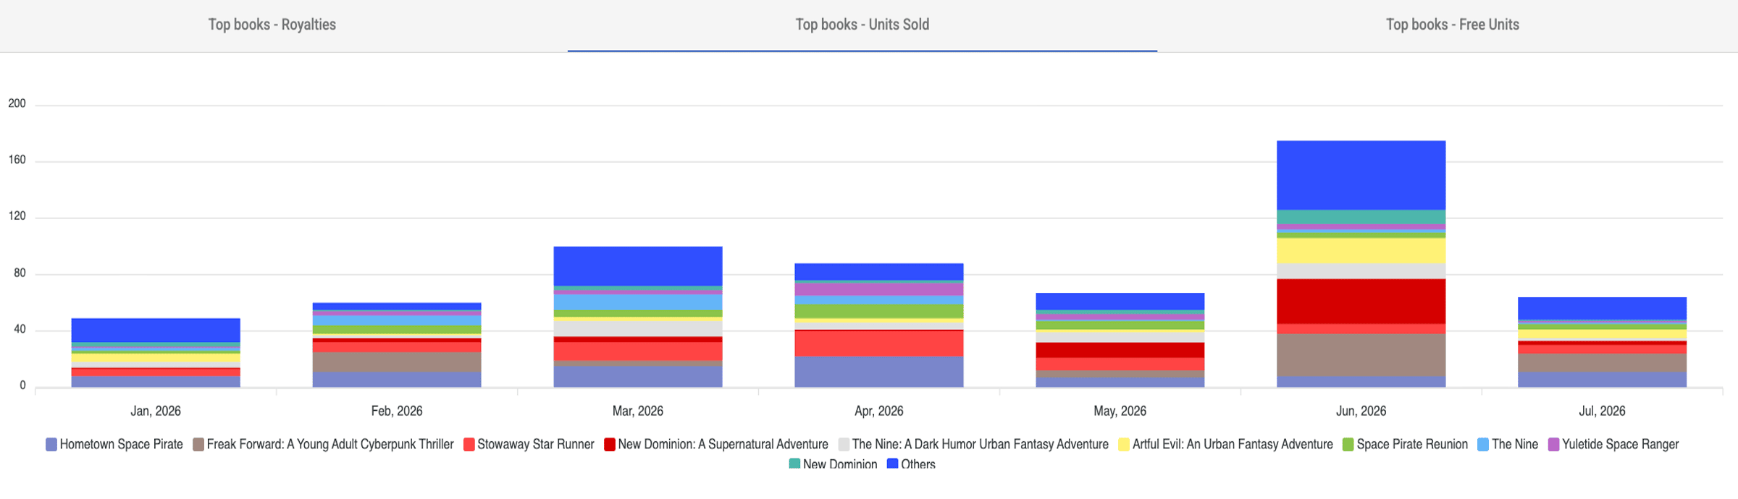Toggle New Dominion: A Supernatural Adventure legend label
The image size is (1738, 499).
pos(723,445)
